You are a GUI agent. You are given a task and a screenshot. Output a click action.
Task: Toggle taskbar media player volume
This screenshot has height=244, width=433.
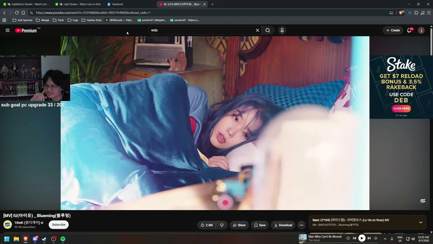click(x=375, y=238)
